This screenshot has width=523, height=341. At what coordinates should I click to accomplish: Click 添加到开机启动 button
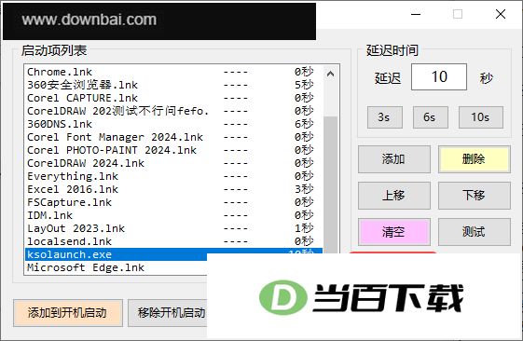(68, 313)
